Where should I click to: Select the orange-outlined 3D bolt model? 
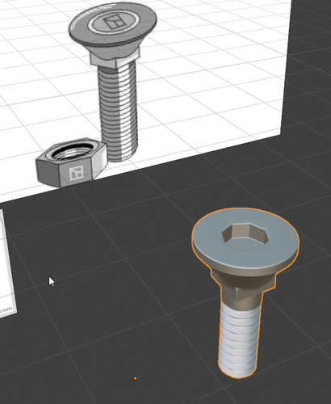[245, 292]
